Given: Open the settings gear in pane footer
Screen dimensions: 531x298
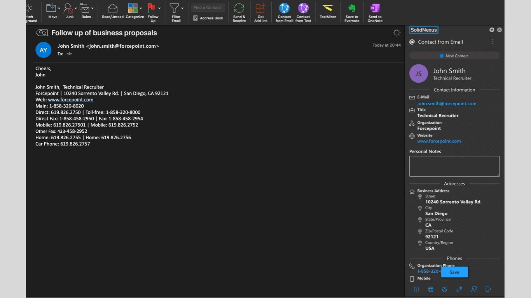Looking at the screenshot, I should (x=445, y=289).
